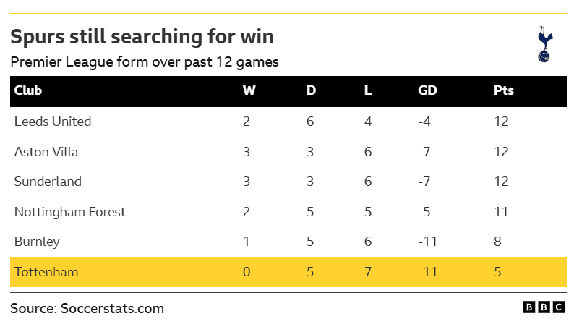Select the D column header
Viewport: 574px width, 332px height.
point(311,91)
